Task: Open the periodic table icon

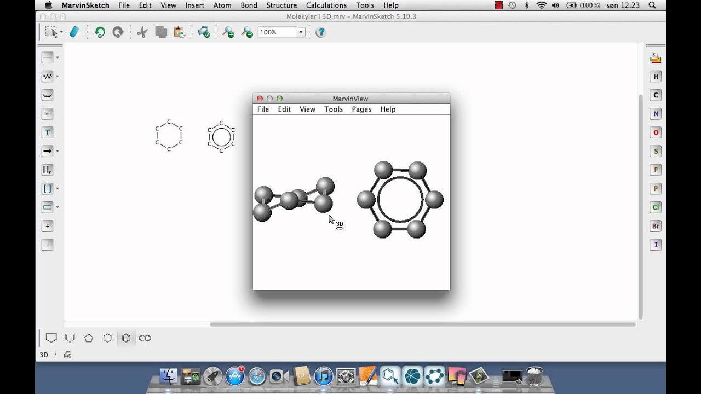Action: point(656,58)
